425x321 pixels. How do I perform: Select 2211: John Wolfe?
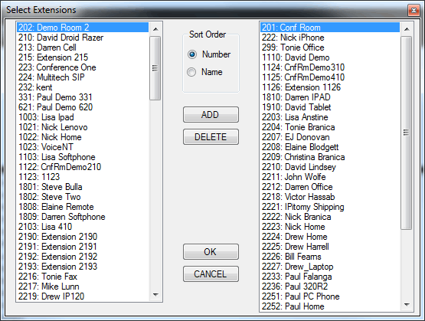(330, 177)
